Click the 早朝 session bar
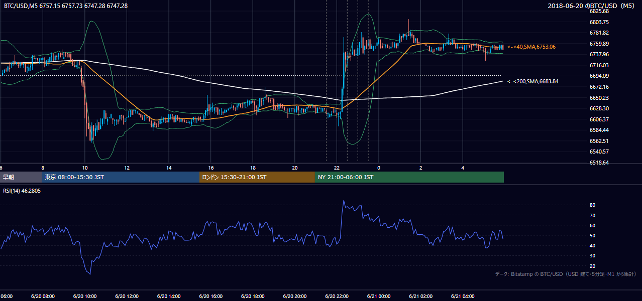 click(21, 177)
